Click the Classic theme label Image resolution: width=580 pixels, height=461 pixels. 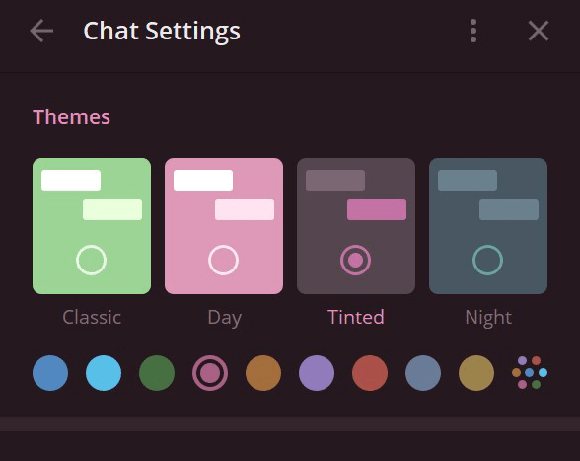[92, 317]
